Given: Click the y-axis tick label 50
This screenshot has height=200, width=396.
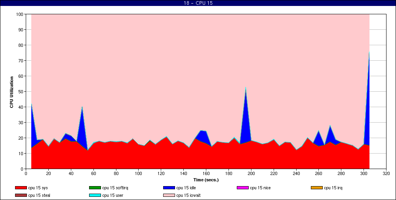Looking at the screenshot, I should [x=21, y=92].
